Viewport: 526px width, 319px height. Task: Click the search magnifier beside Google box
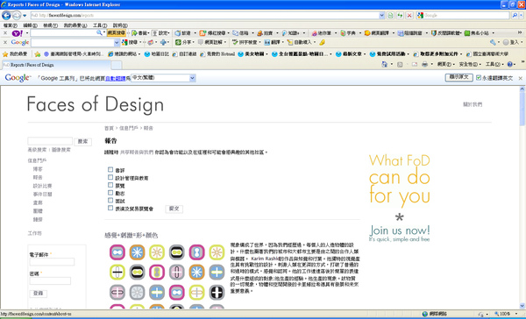coord(515,16)
